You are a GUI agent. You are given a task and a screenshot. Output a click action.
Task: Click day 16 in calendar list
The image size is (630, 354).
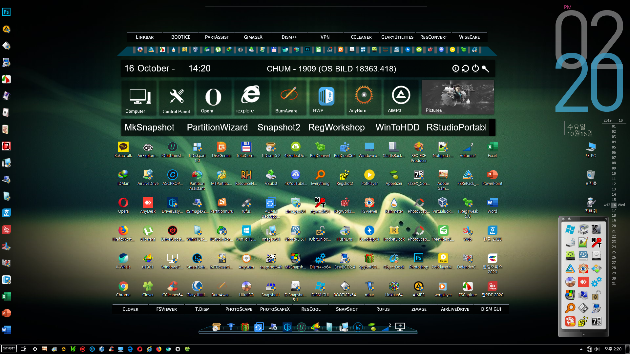[x=614, y=205]
